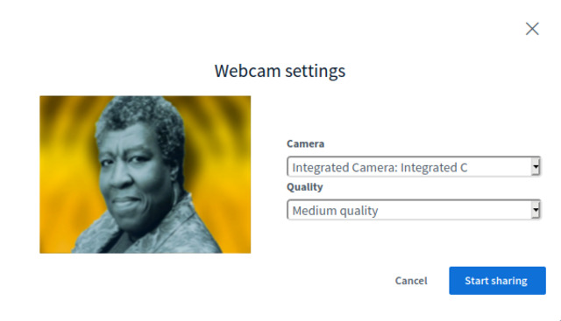
Task: Select the Integrated Camera combo box
Action: pyautogui.click(x=413, y=167)
